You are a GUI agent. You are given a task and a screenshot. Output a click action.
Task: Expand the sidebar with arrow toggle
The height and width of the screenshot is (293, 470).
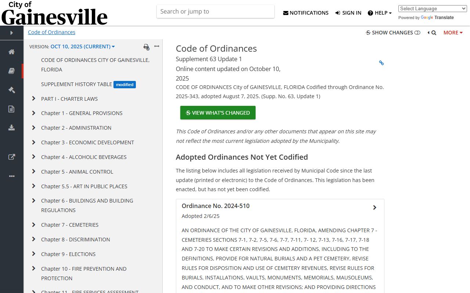tap(11, 33)
